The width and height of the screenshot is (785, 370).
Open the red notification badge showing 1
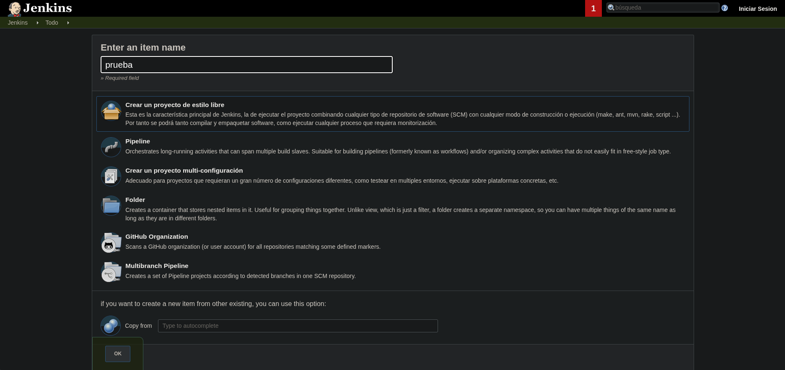593,8
